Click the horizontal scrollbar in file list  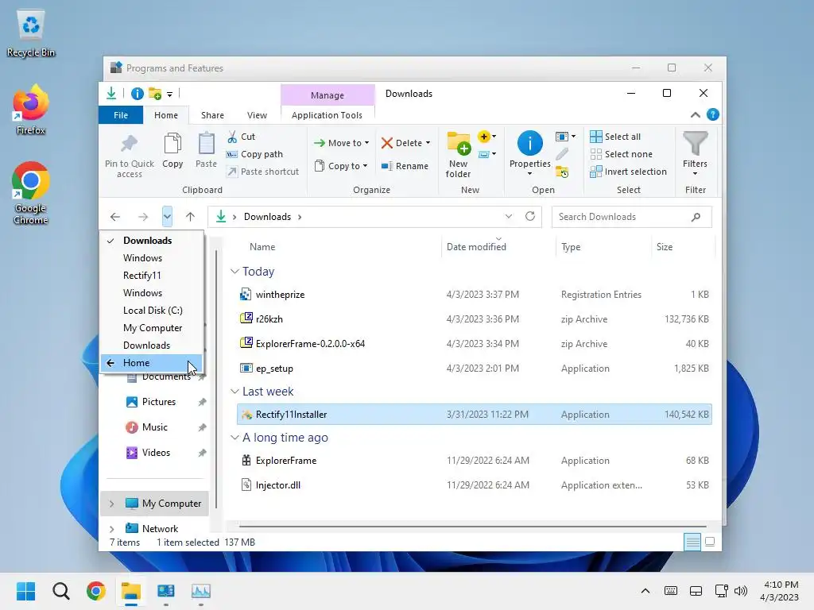472,527
